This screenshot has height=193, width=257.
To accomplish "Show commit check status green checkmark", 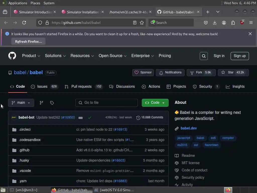I will [90, 118].
